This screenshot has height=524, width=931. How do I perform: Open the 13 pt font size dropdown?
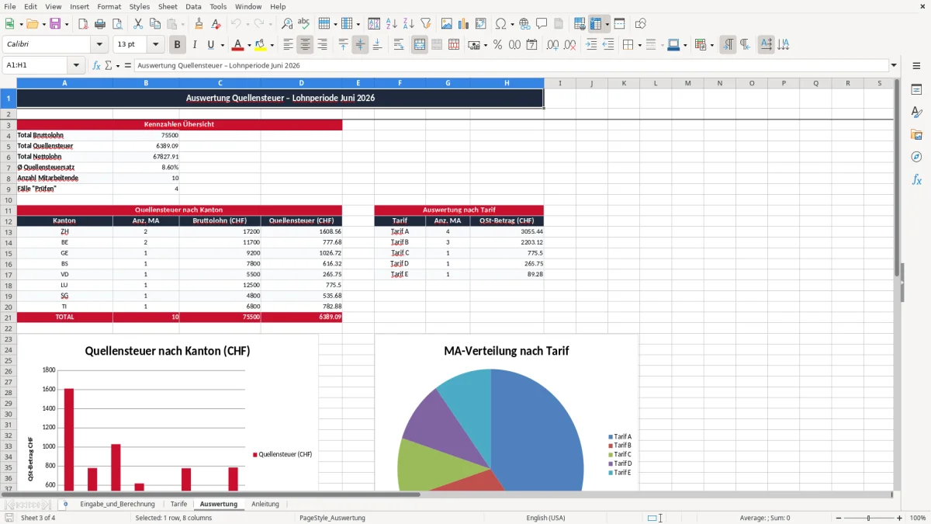(156, 45)
